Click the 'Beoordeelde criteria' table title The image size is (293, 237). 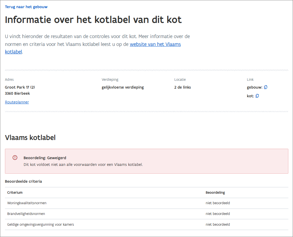pos(24,181)
